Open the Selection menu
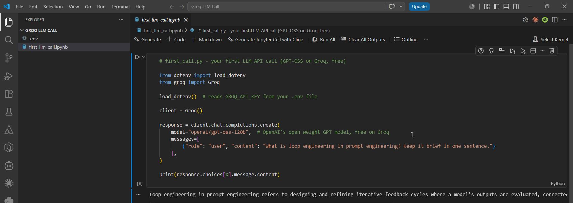Image resolution: width=573 pixels, height=203 pixels. [x=53, y=7]
